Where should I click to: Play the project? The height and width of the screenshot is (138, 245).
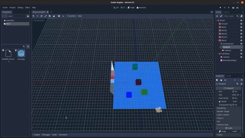pos(220,8)
